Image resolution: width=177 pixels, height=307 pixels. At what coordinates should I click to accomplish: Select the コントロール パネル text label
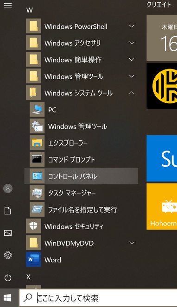[73, 176]
